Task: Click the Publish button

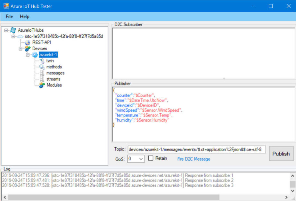Action: (281, 154)
